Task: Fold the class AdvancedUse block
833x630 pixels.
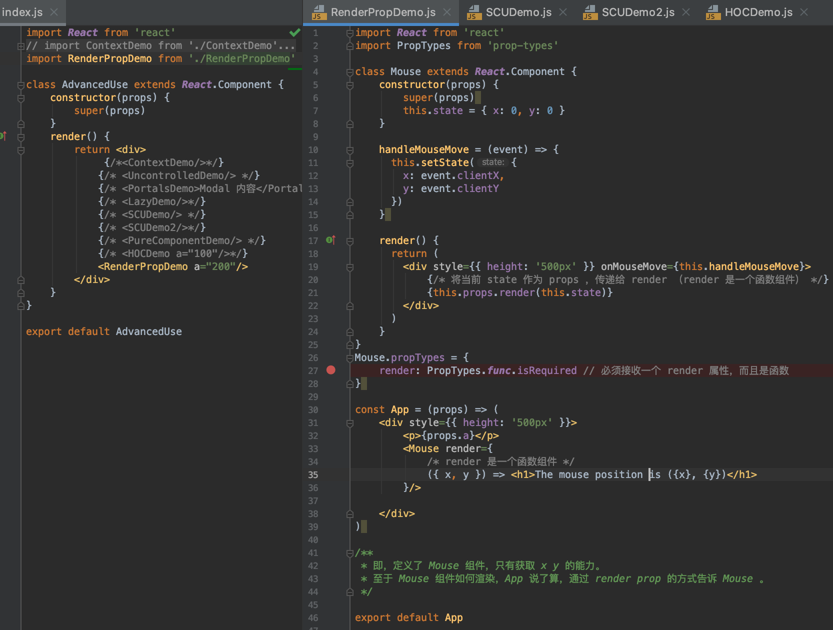Action: coord(21,85)
